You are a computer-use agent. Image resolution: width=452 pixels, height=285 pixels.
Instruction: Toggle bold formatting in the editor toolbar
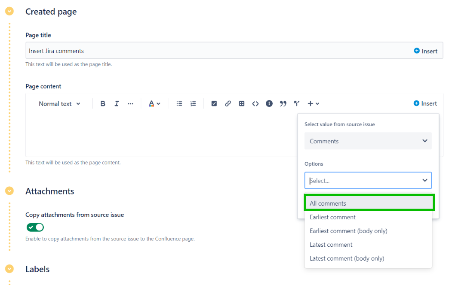click(x=103, y=103)
